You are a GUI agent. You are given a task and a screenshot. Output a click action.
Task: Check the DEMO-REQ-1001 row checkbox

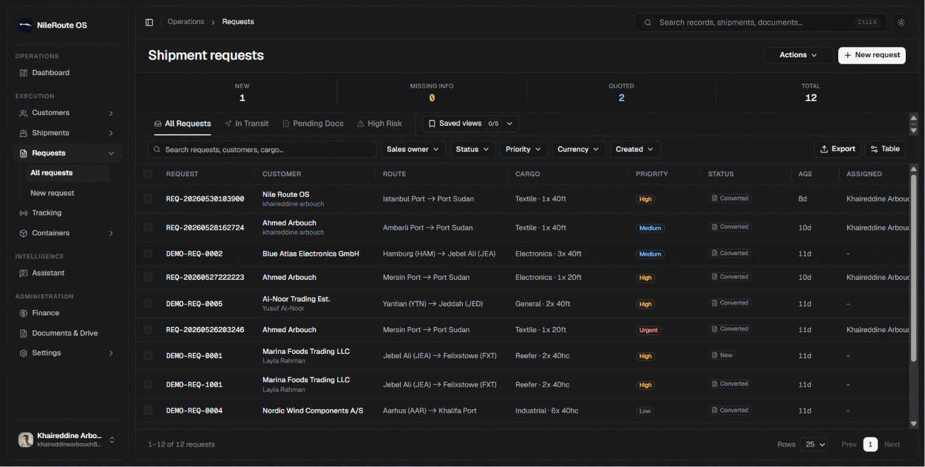(148, 385)
